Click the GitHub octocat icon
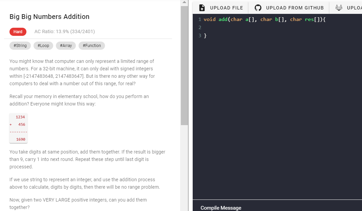This screenshot has height=211, width=362. click(x=258, y=7)
